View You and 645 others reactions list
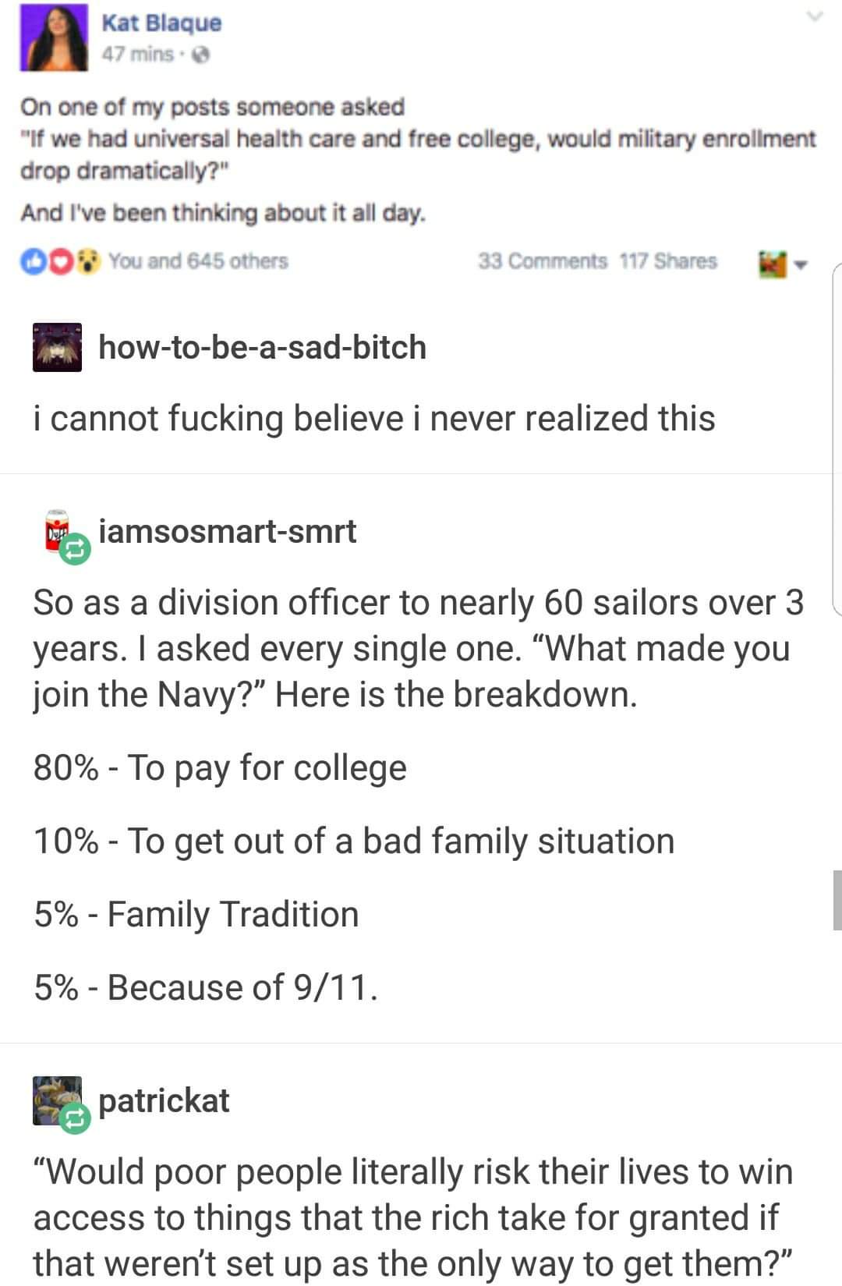Image resolution: width=842 pixels, height=1286 pixels. coord(198,260)
